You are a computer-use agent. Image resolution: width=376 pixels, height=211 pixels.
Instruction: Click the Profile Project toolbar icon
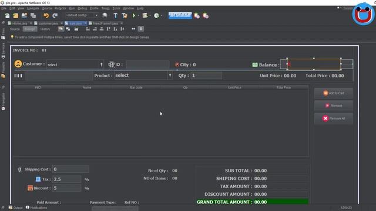[x=156, y=16]
